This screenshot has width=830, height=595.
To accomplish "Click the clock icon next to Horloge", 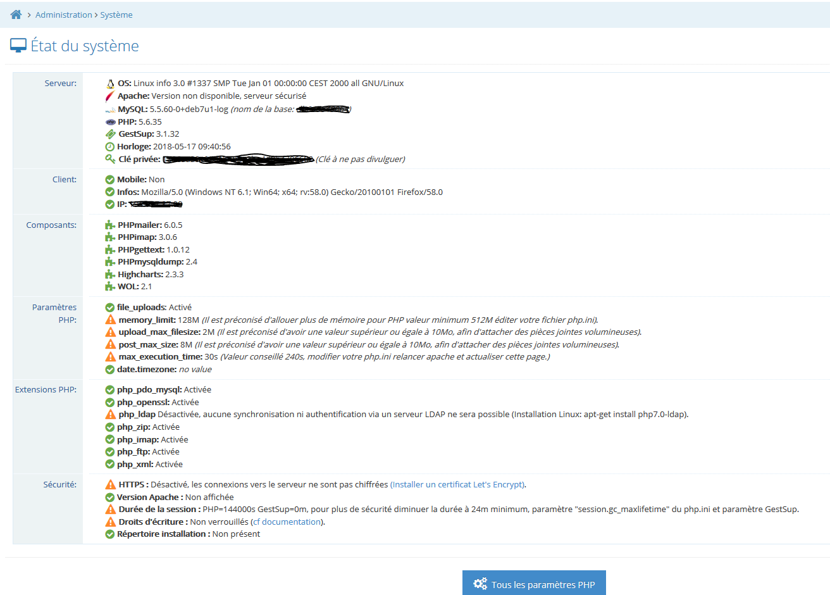I will point(109,147).
